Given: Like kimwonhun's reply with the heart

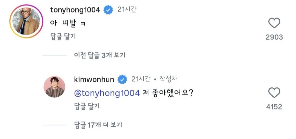Looking at the screenshot, I should (x=274, y=93).
